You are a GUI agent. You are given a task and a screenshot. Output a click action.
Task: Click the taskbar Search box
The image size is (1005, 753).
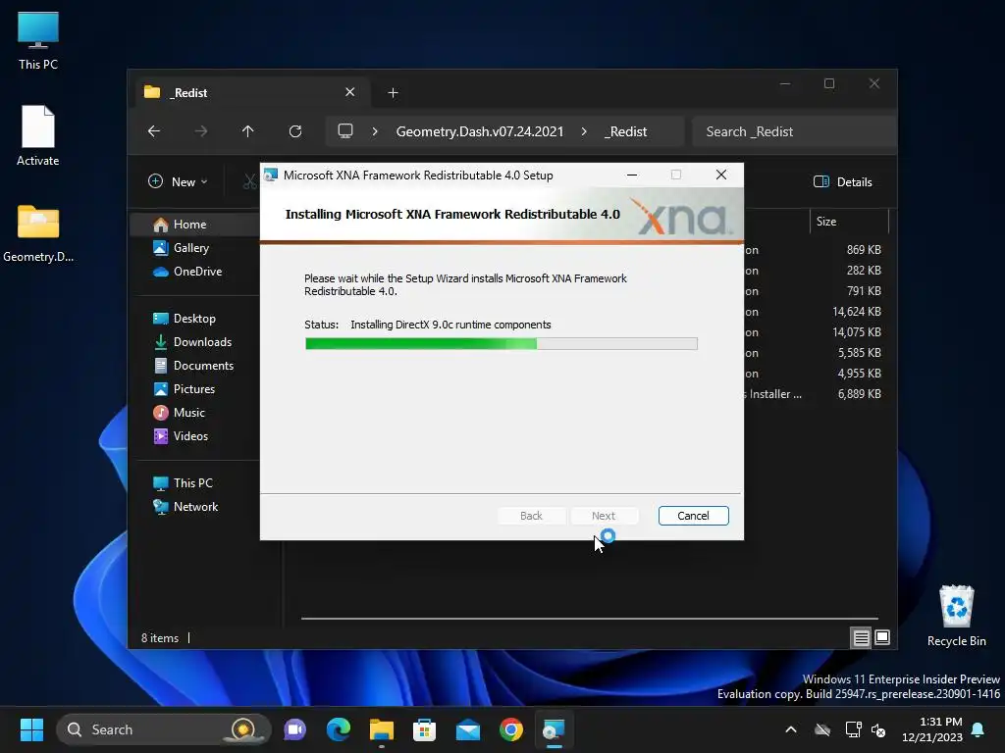(x=164, y=729)
